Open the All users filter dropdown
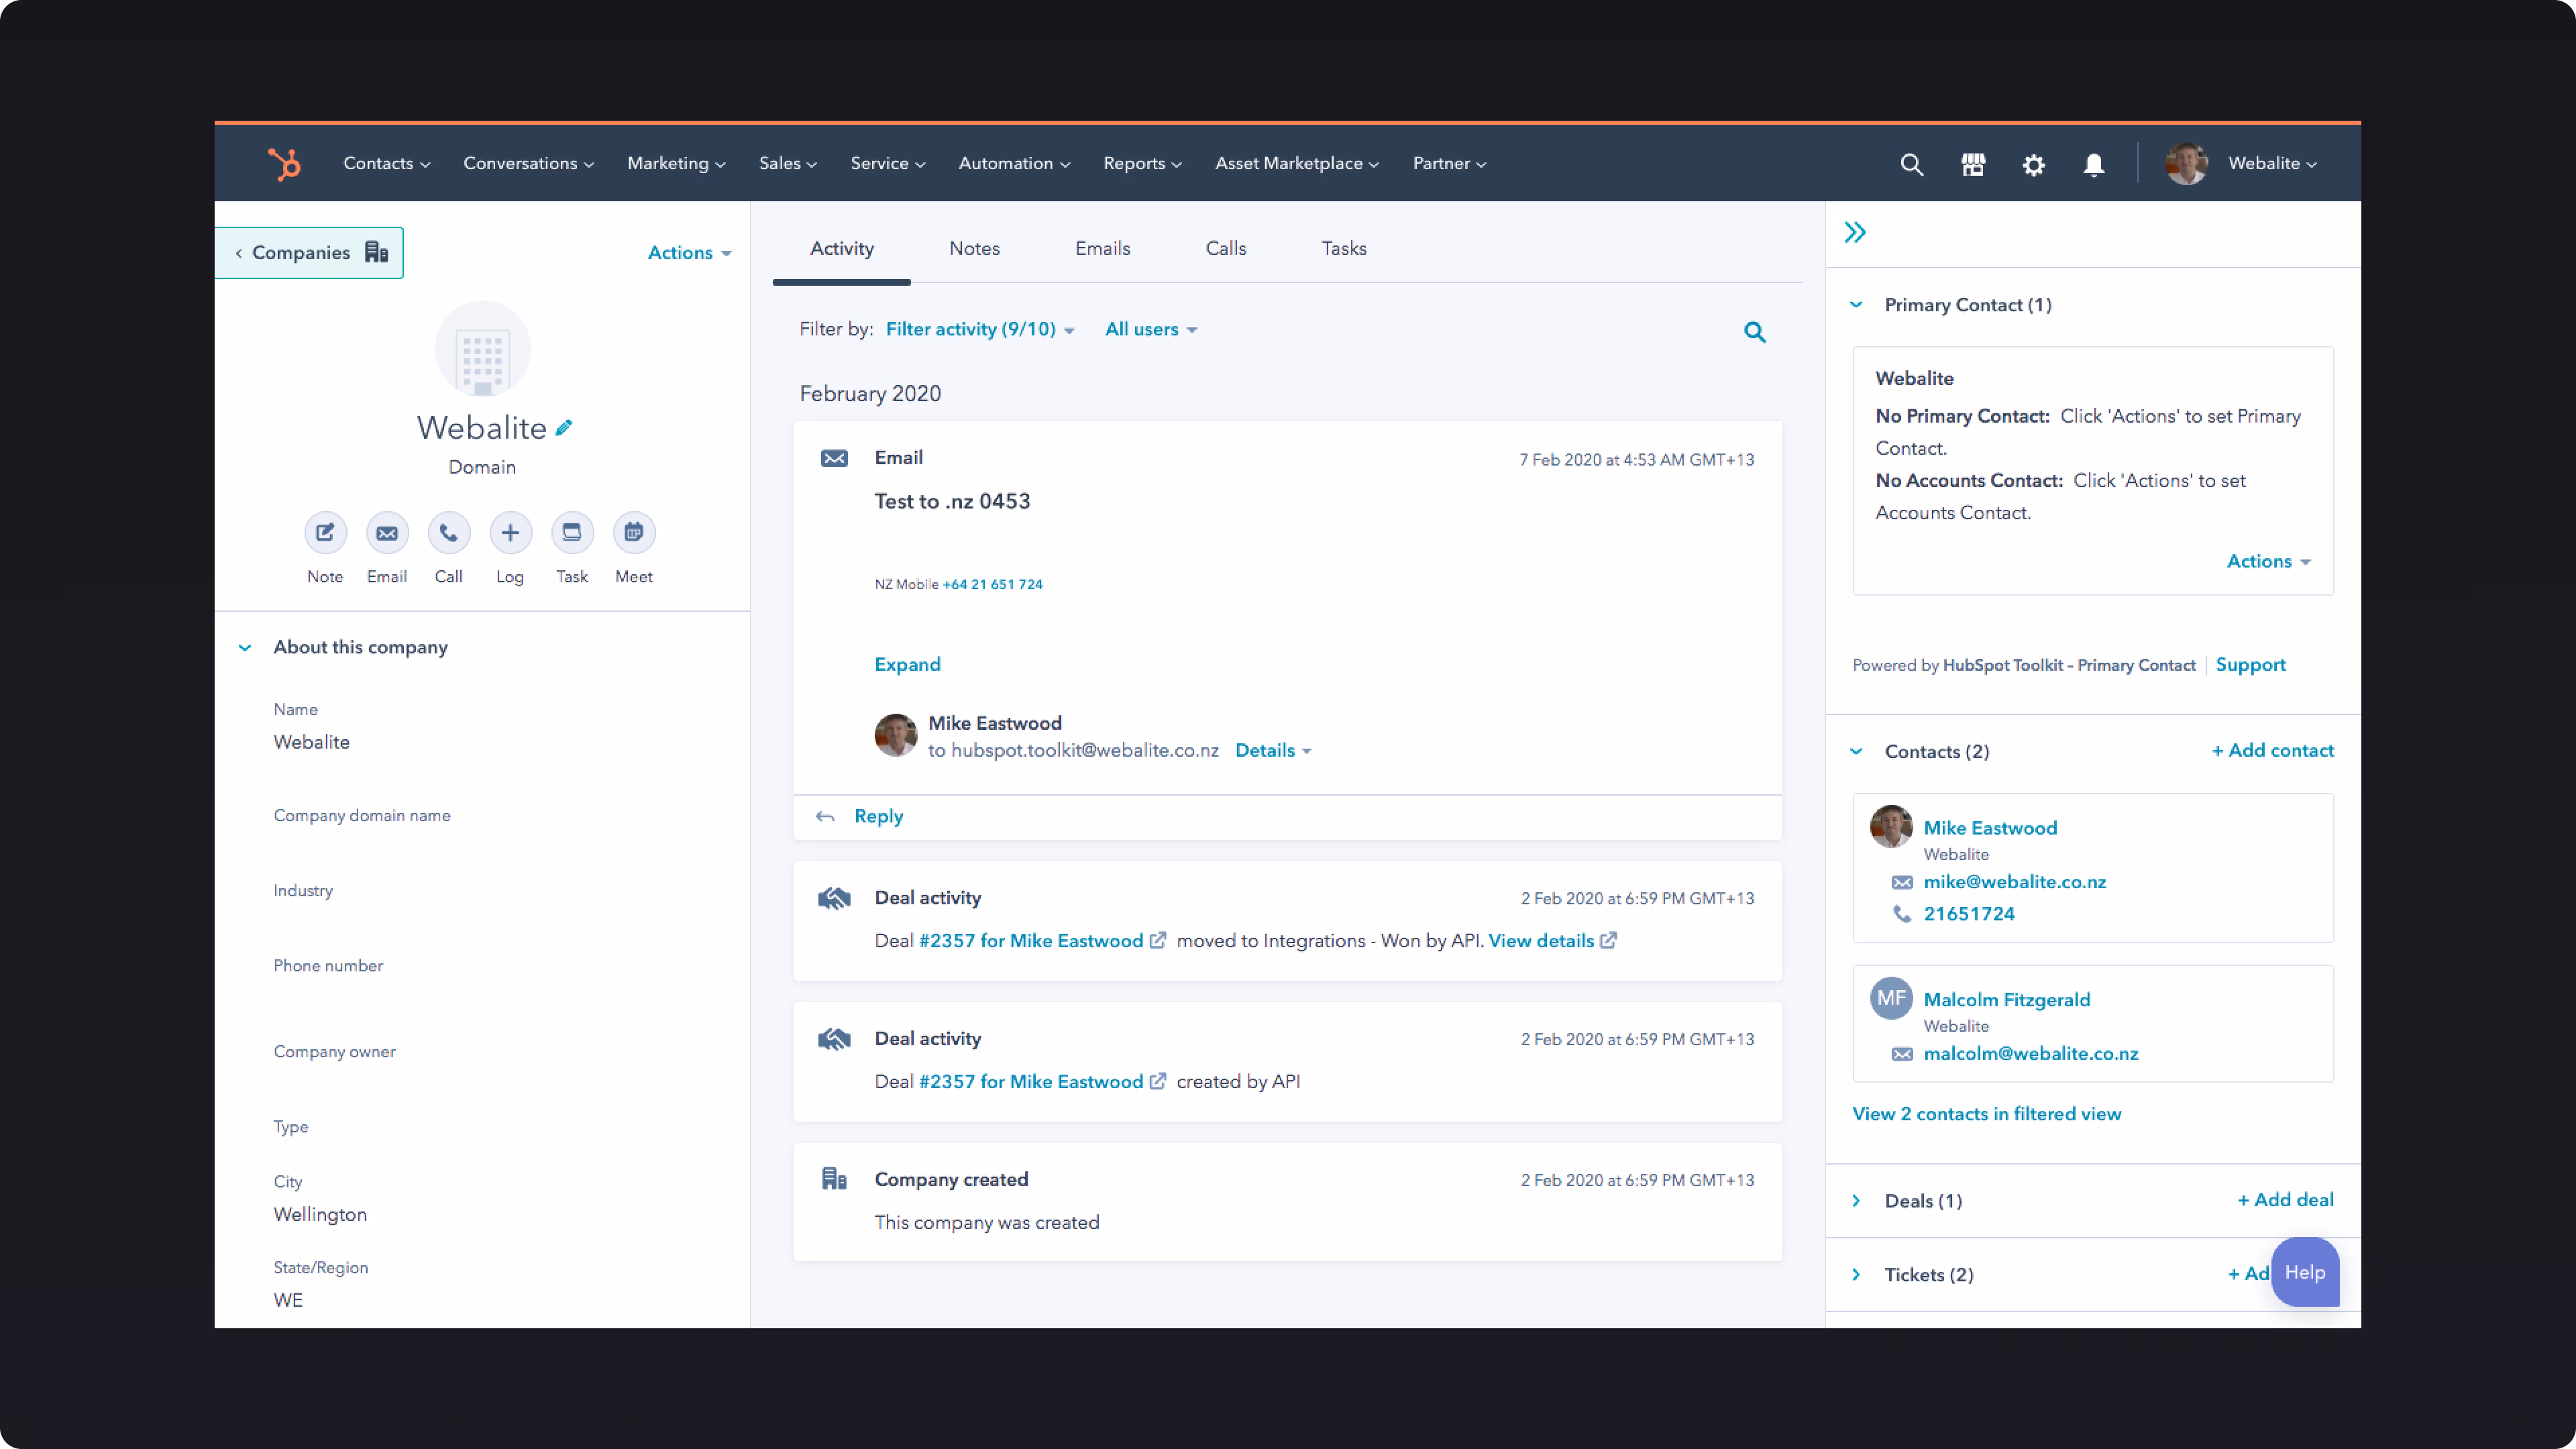2576x1449 pixels. coord(1151,330)
